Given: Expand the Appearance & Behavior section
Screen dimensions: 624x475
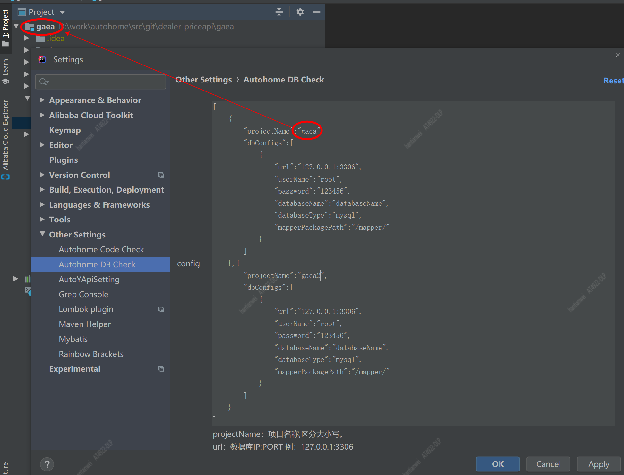Looking at the screenshot, I should [x=42, y=100].
